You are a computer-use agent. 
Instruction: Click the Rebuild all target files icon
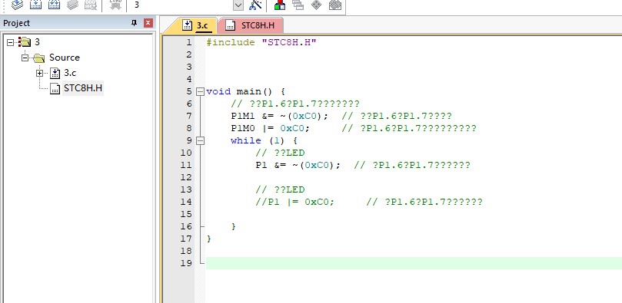tap(54, 5)
